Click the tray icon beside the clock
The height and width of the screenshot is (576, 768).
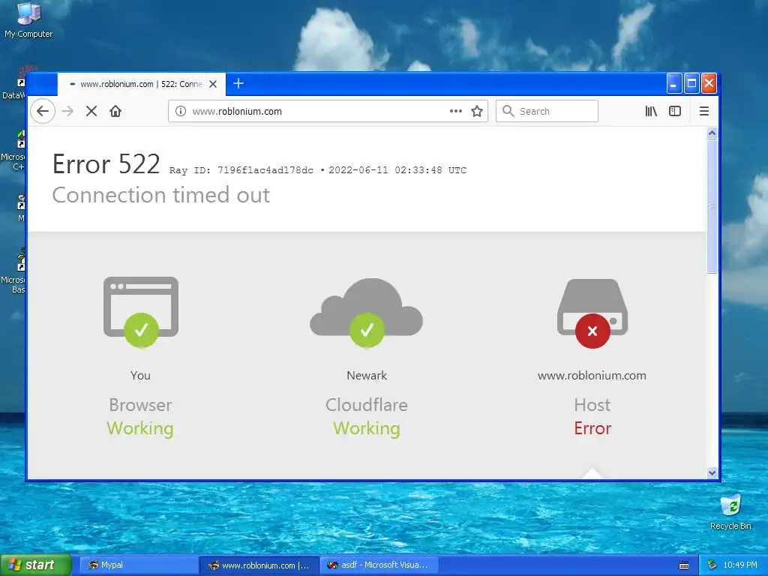point(712,565)
